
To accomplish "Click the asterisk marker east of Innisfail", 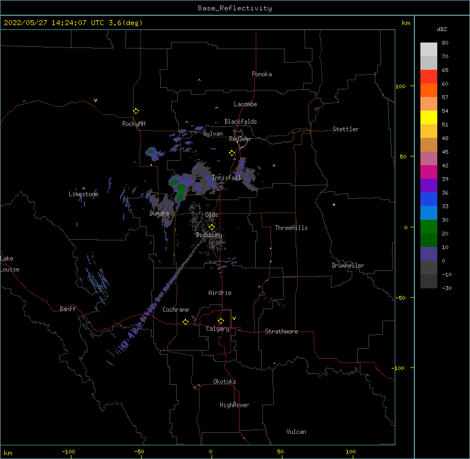I will pyautogui.click(x=274, y=165).
